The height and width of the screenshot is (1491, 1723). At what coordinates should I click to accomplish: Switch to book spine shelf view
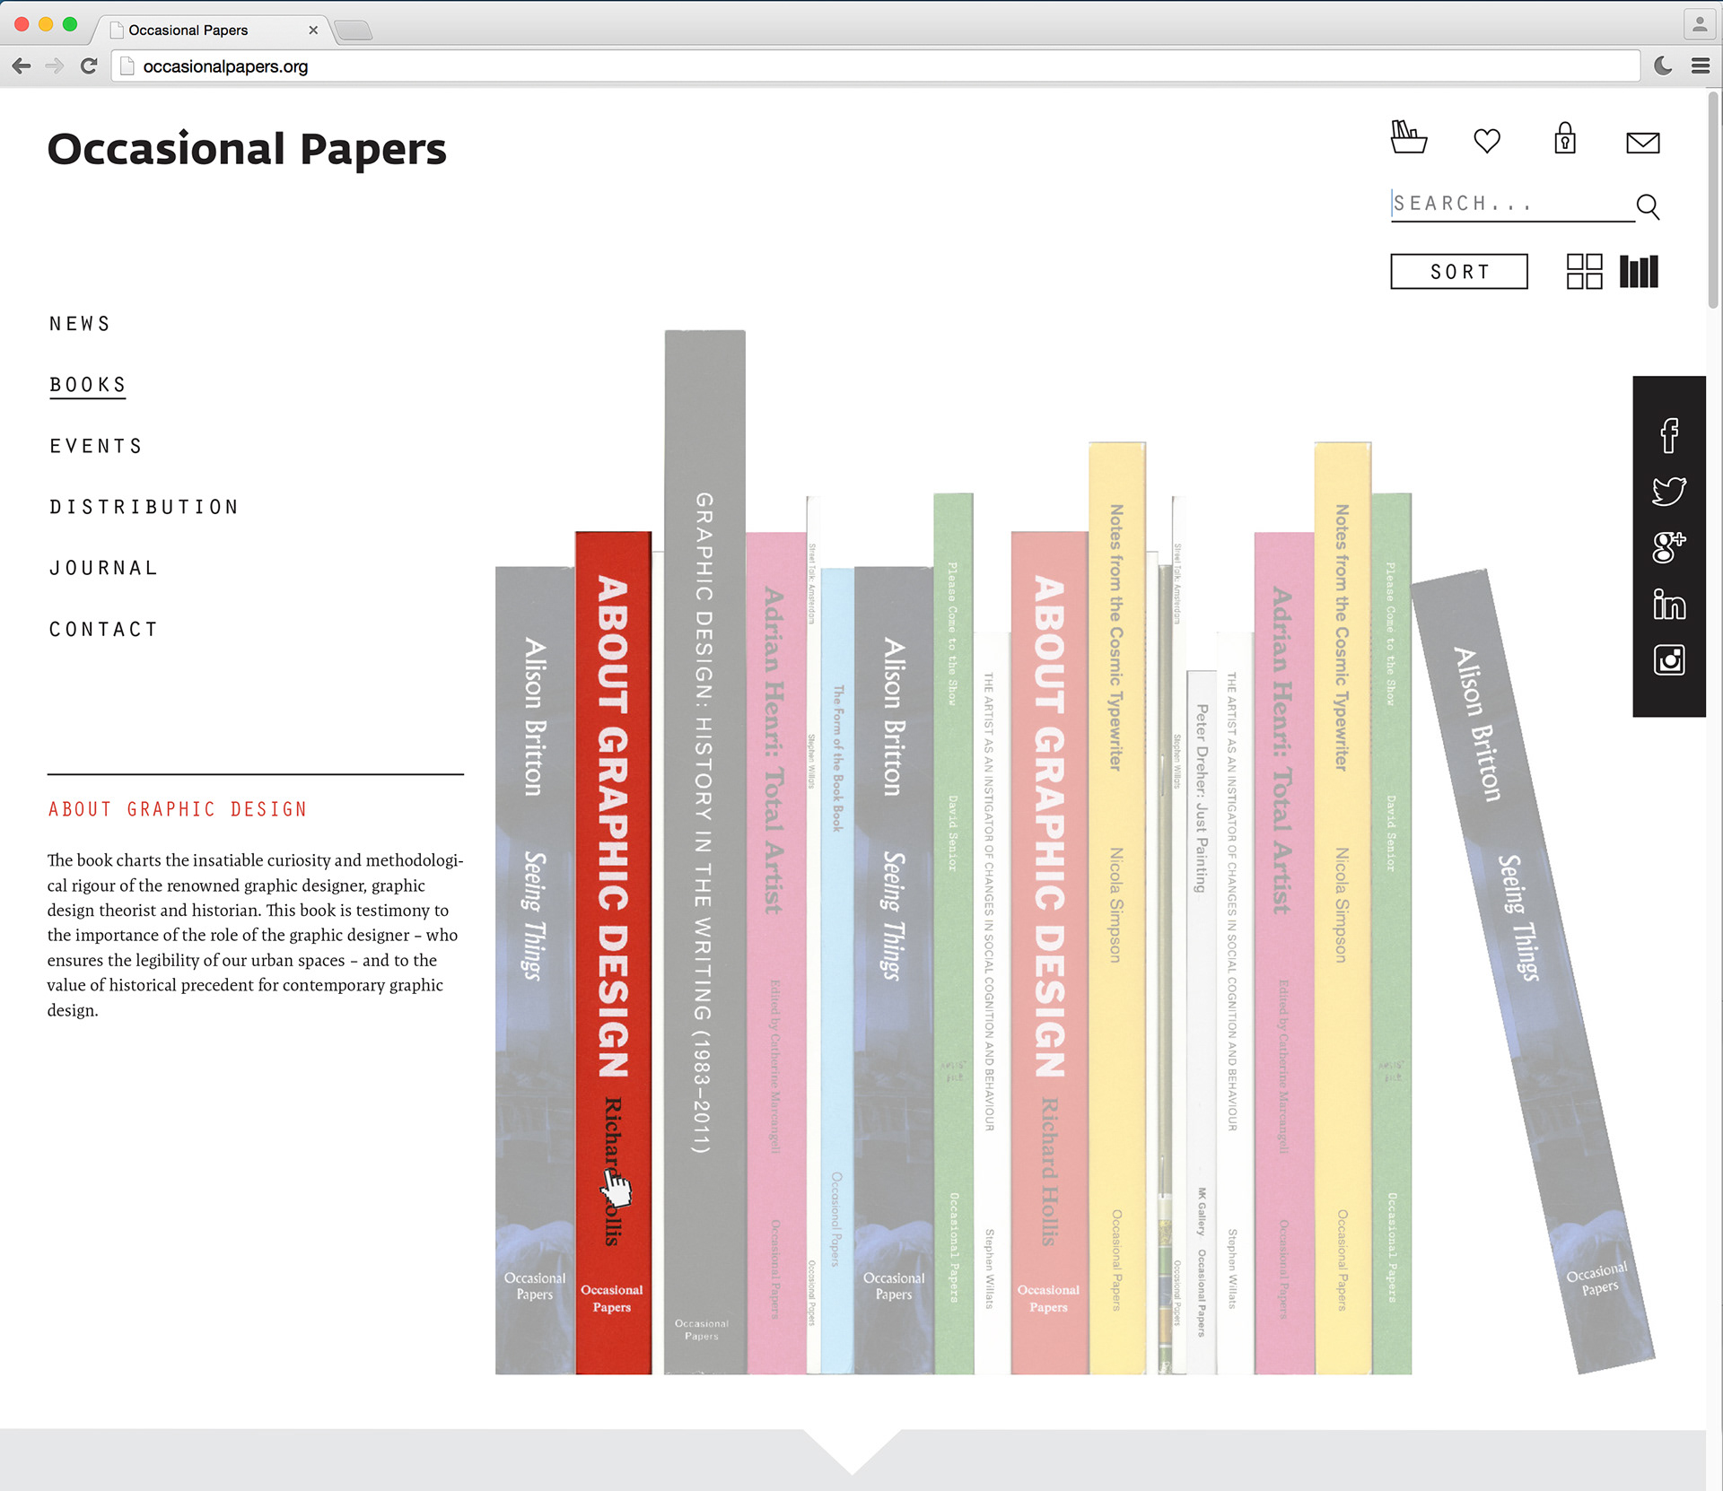pos(1639,271)
